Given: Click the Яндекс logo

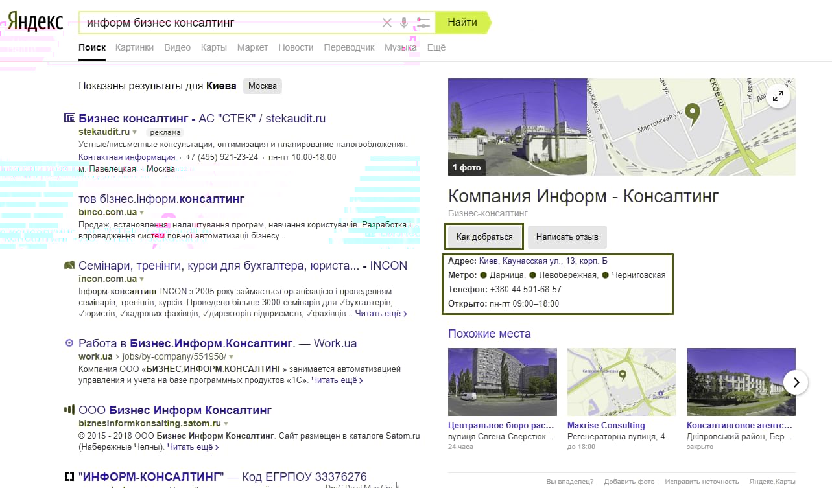Looking at the screenshot, I should click(x=35, y=22).
